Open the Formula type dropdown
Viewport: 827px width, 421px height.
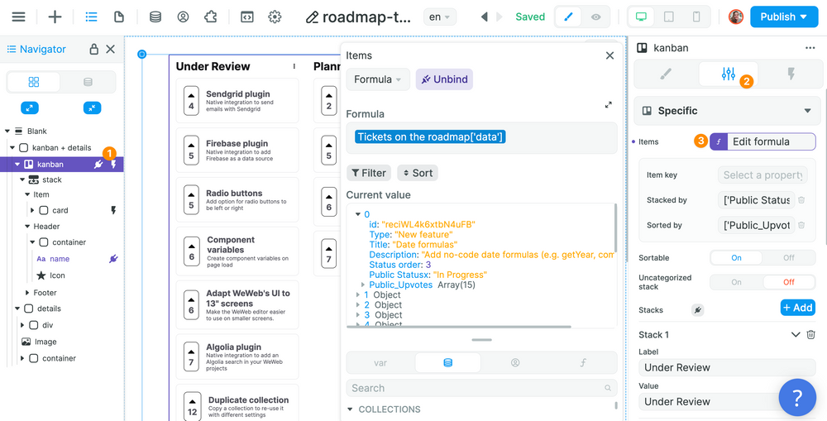coord(377,79)
